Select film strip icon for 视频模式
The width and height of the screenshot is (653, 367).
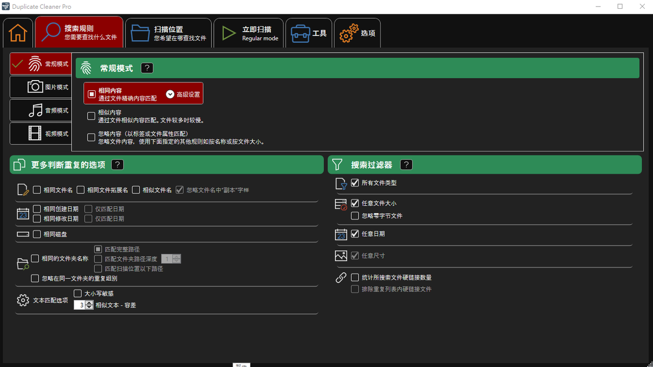tap(35, 134)
